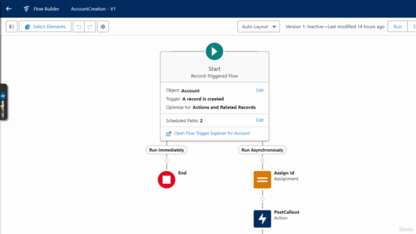
Task: Add element below Run Asynchronously connector
Action: [x=263, y=160]
